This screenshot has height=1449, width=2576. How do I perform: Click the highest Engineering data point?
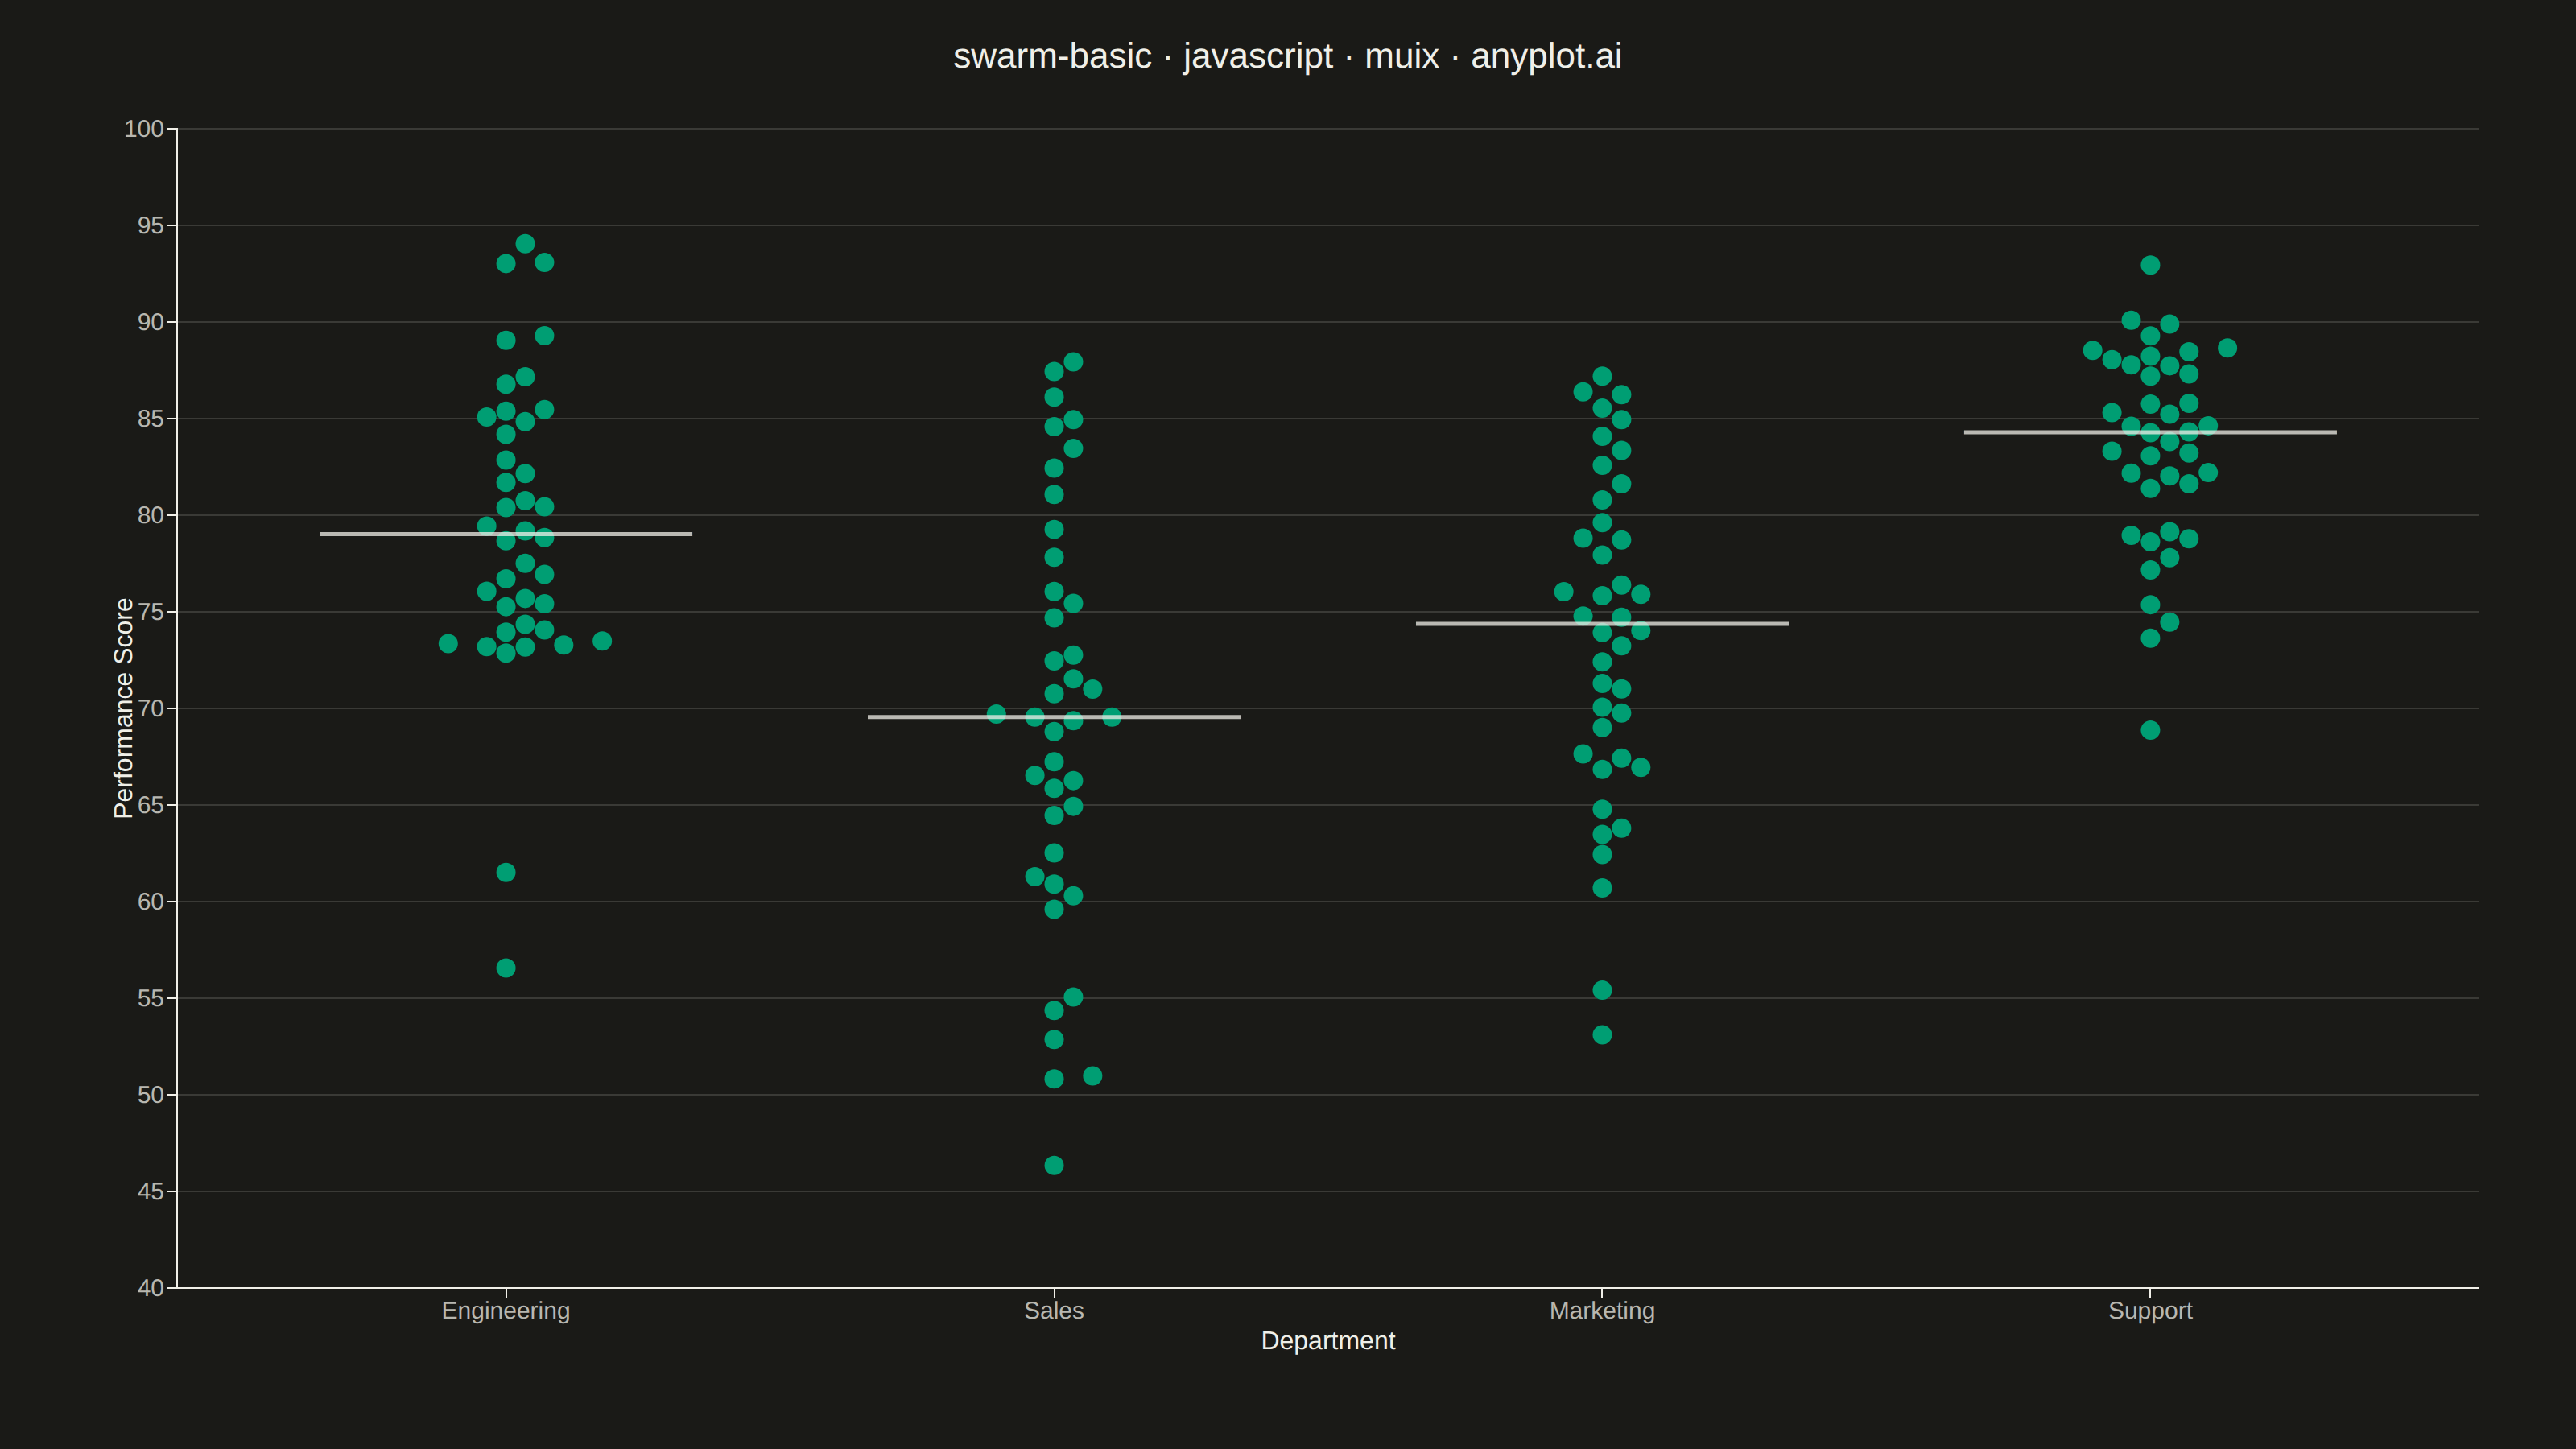tap(525, 244)
